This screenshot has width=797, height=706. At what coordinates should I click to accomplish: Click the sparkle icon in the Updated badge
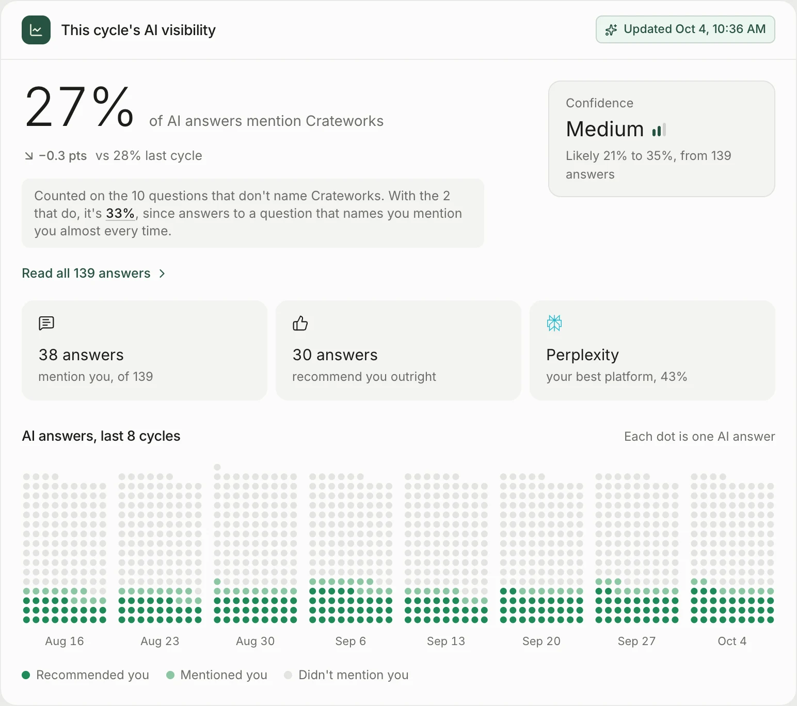pyautogui.click(x=611, y=30)
